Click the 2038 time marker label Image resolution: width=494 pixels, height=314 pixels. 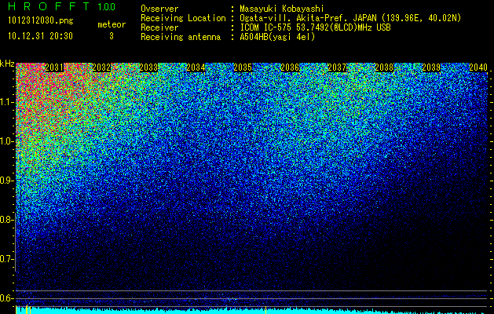[384, 68]
